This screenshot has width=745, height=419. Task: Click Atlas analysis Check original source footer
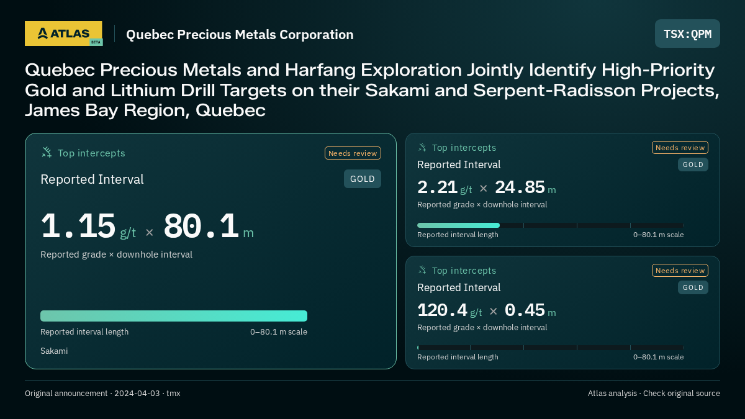click(654, 393)
